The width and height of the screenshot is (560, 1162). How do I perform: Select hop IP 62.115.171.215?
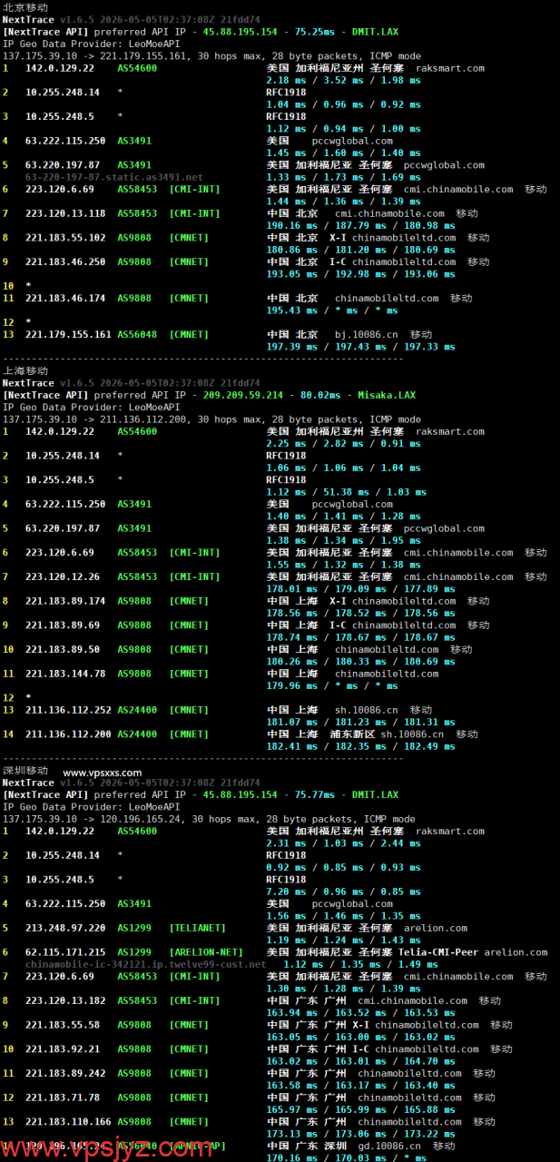coord(65,952)
